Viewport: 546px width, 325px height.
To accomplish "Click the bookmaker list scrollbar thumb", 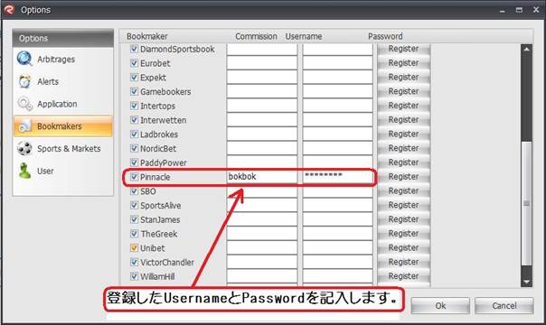I will coord(526,203).
